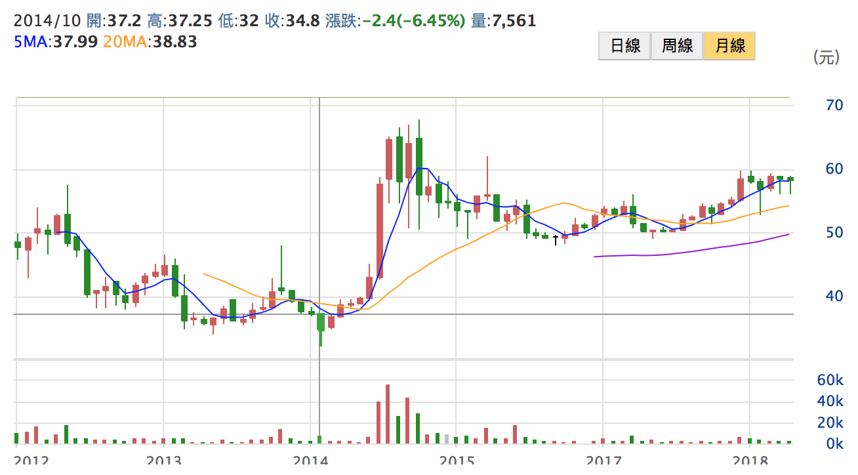Screen dimensions: 858x475
Task: Click the 40 price axis label
Action: click(835, 296)
